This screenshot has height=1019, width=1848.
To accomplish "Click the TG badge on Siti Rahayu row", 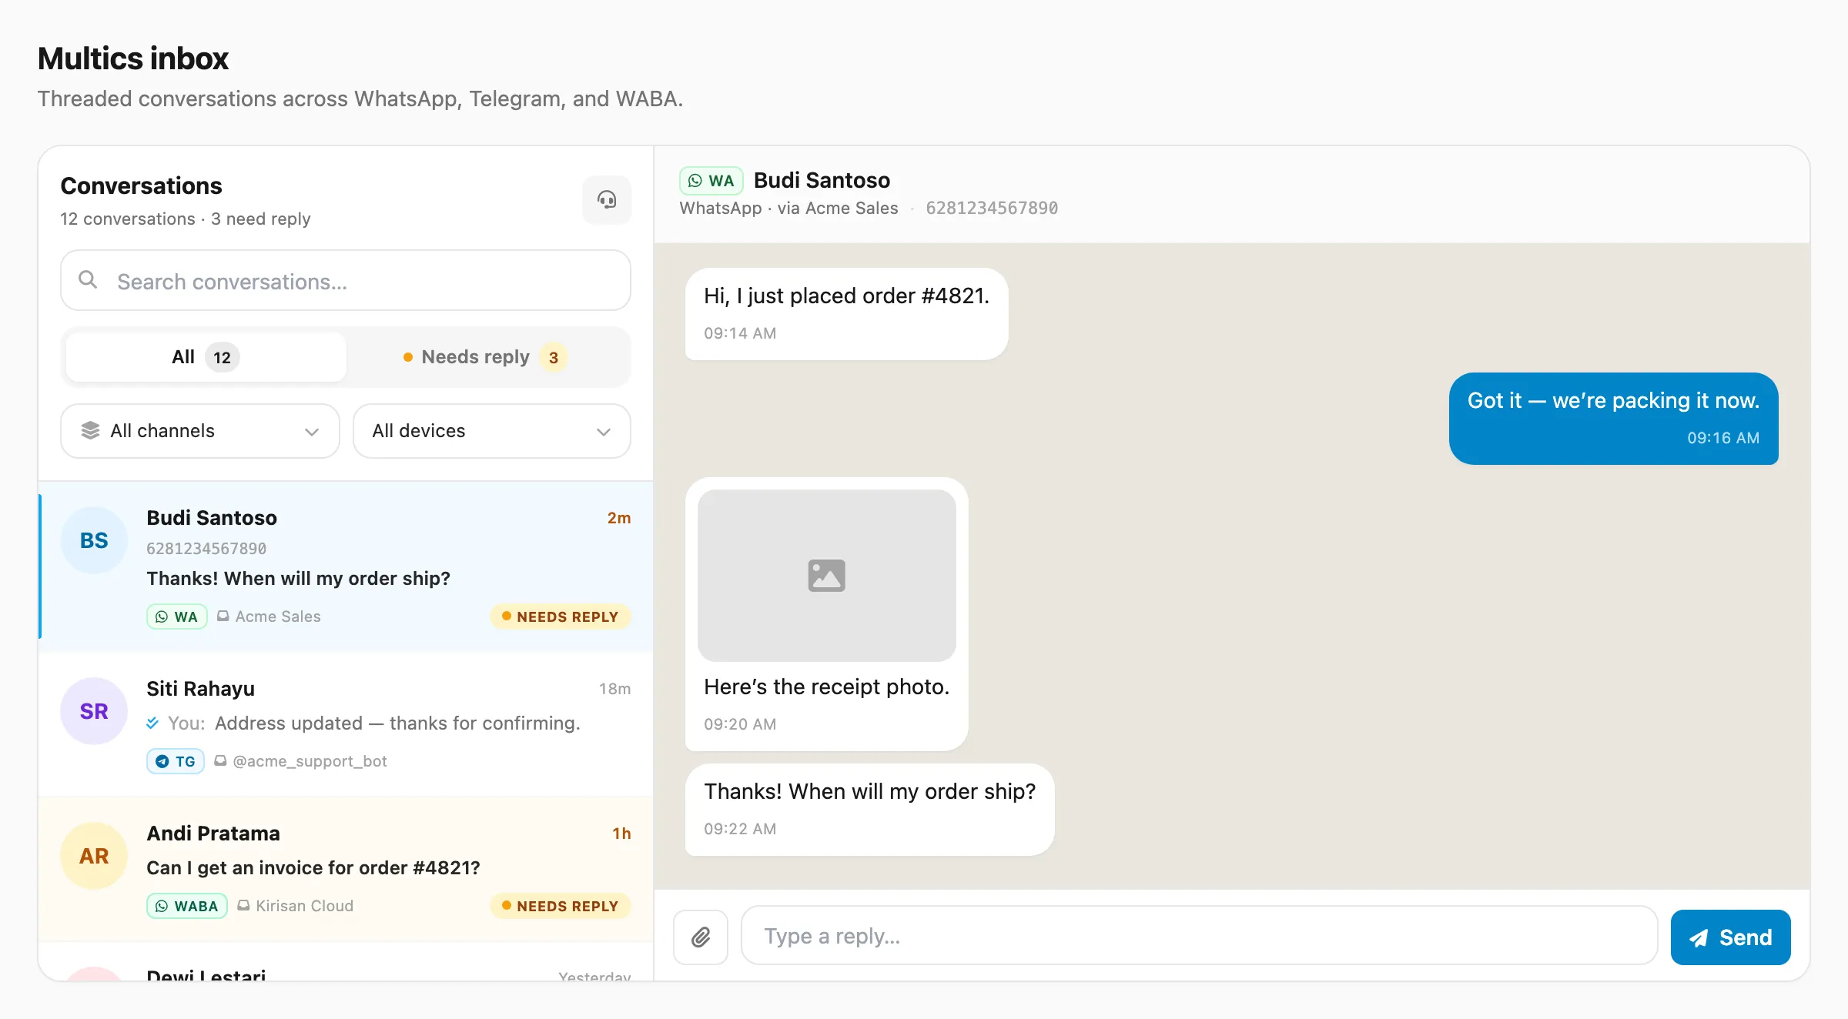I will coord(176,761).
